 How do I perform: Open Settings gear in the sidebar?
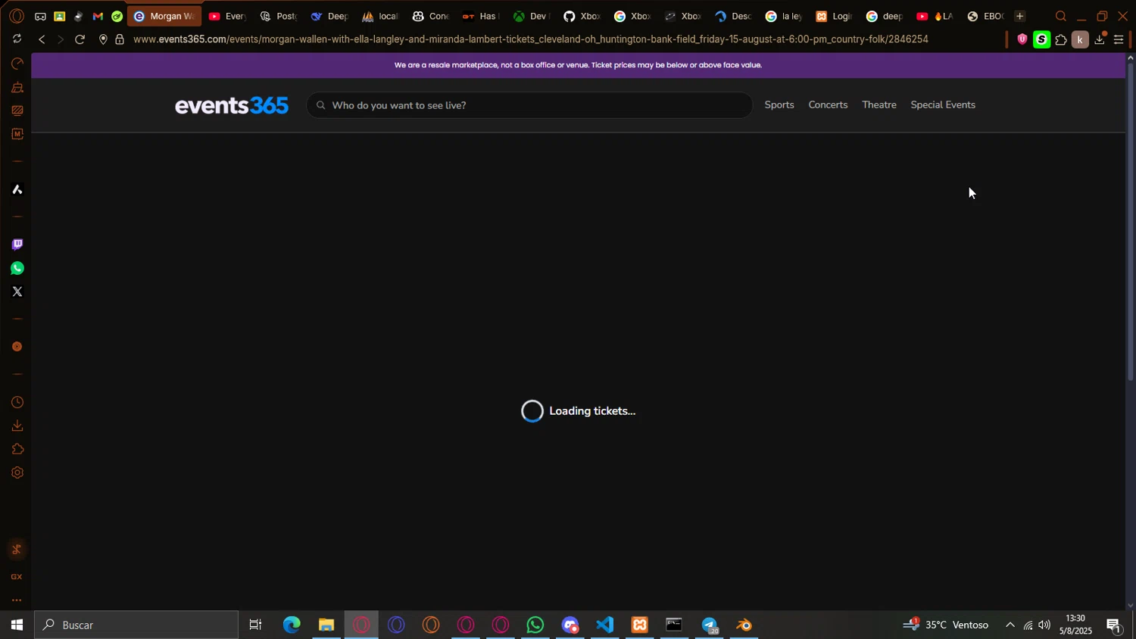(x=17, y=472)
